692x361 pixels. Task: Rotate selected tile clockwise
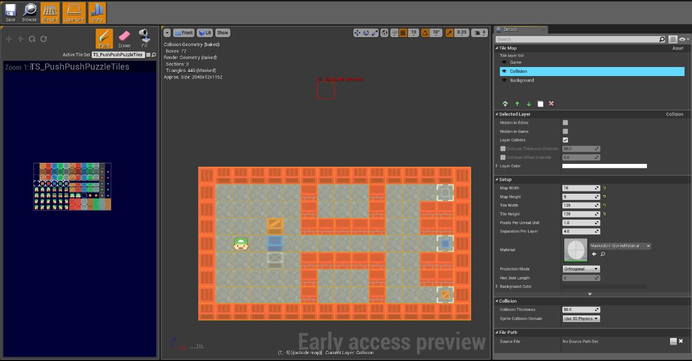43,39
